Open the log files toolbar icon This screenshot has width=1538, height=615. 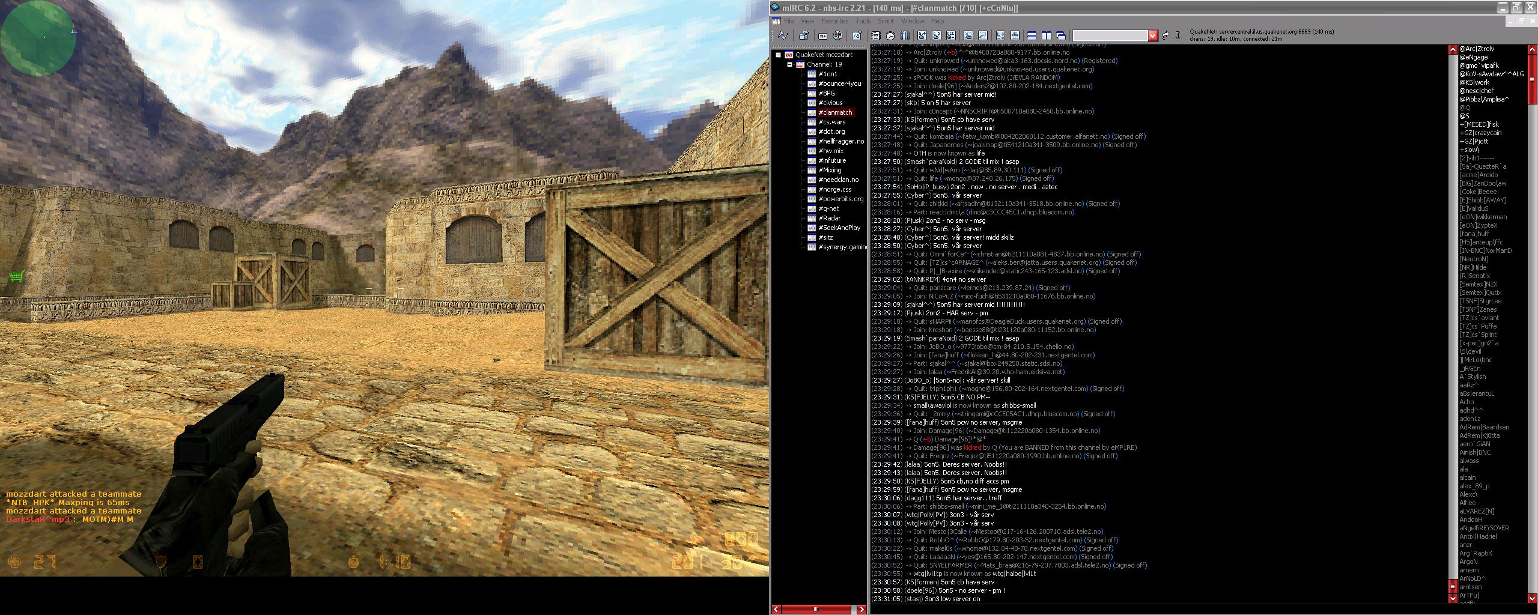click(983, 35)
